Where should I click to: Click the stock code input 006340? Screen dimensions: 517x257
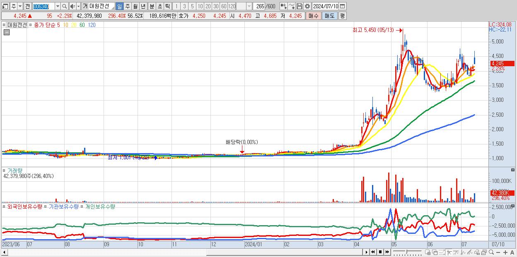(43, 6)
